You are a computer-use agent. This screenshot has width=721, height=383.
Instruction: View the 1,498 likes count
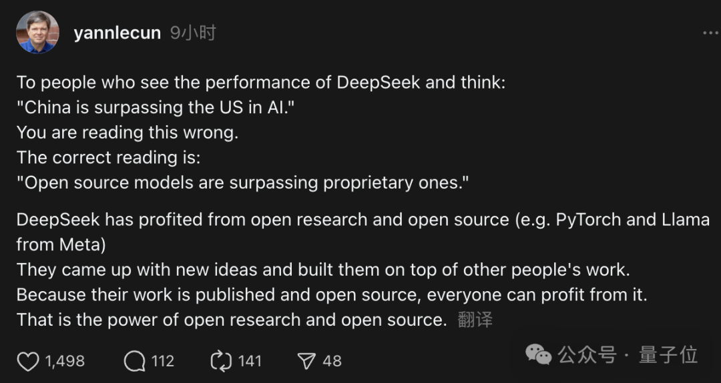click(65, 362)
